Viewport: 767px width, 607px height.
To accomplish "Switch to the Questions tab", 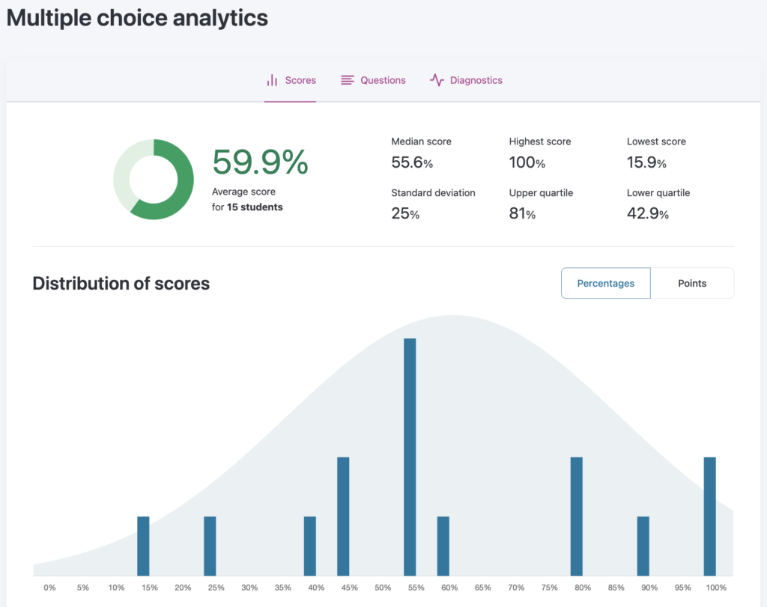I will click(x=383, y=80).
